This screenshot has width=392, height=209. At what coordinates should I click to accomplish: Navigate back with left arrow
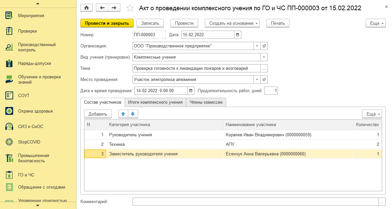(102, 8)
